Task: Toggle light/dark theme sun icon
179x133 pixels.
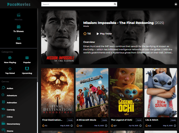Action: click(176, 4)
